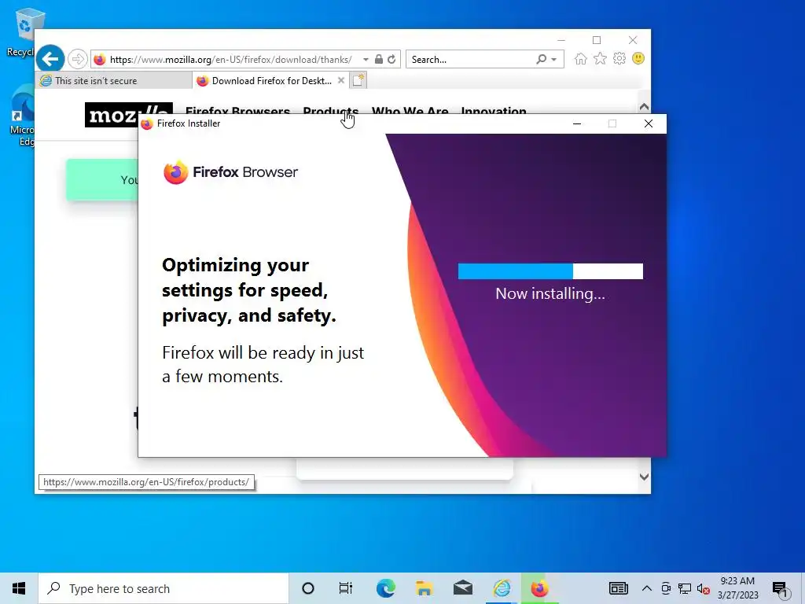This screenshot has width=805, height=604.
Task: Click the green banner on mozilla page
Action: click(102, 180)
